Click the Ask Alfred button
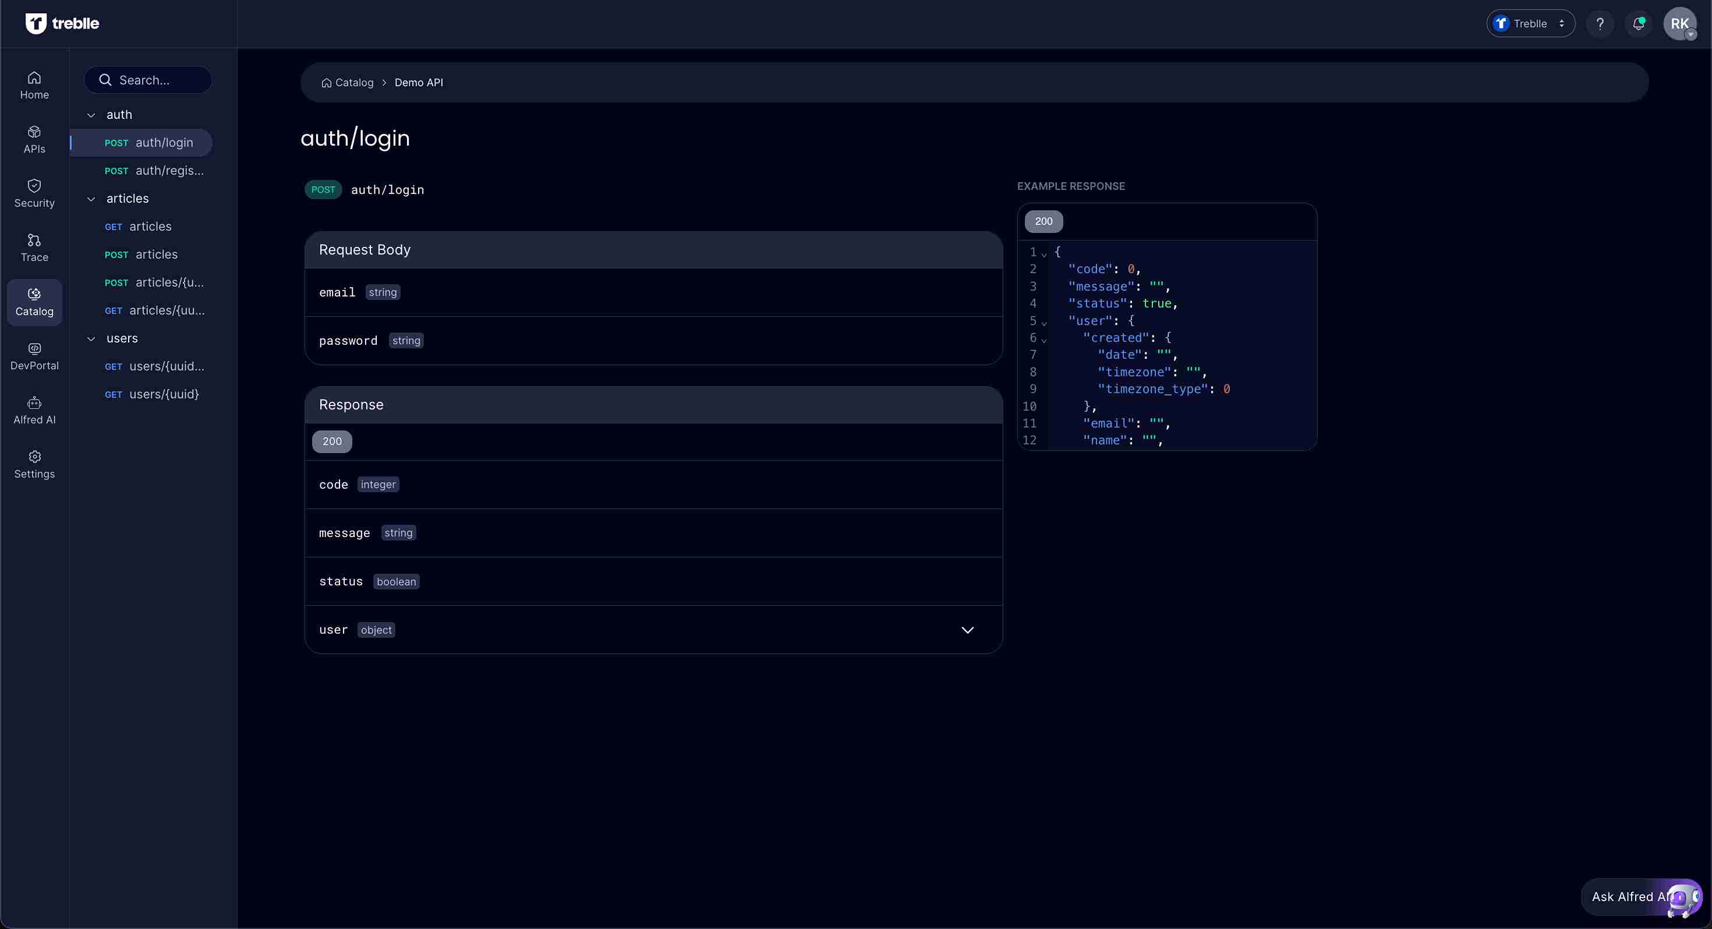 click(x=1635, y=896)
